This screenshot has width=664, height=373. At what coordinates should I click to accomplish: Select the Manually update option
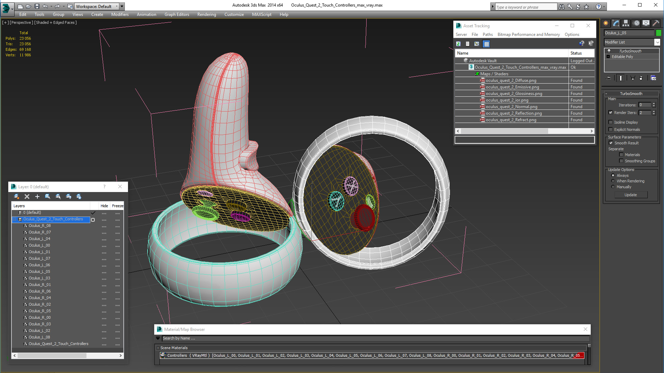coord(613,187)
